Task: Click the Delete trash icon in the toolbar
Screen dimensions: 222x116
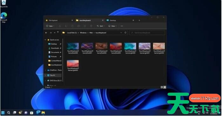Action: click(91, 26)
